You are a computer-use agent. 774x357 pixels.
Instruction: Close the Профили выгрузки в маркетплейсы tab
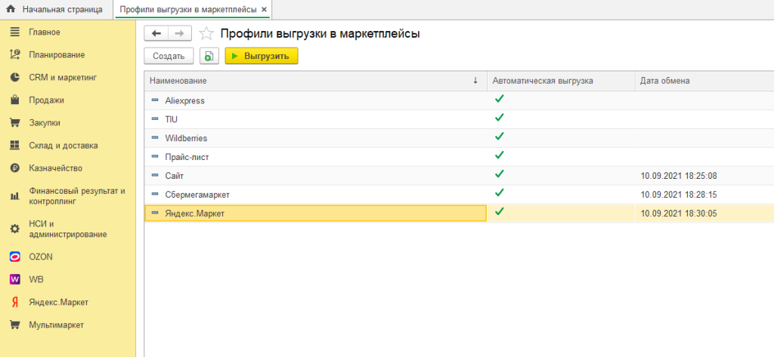click(x=264, y=9)
